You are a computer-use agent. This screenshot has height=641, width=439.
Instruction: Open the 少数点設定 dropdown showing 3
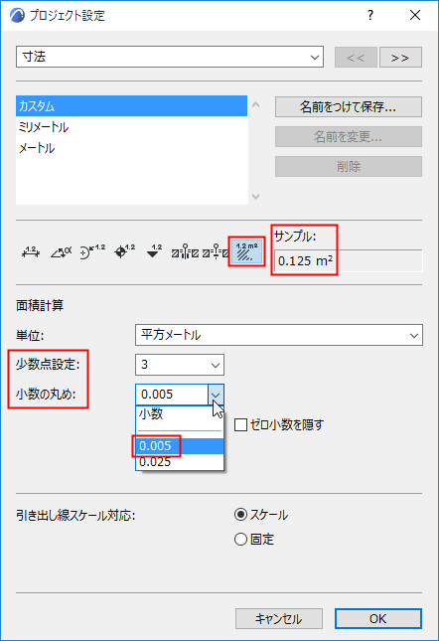pyautogui.click(x=180, y=365)
